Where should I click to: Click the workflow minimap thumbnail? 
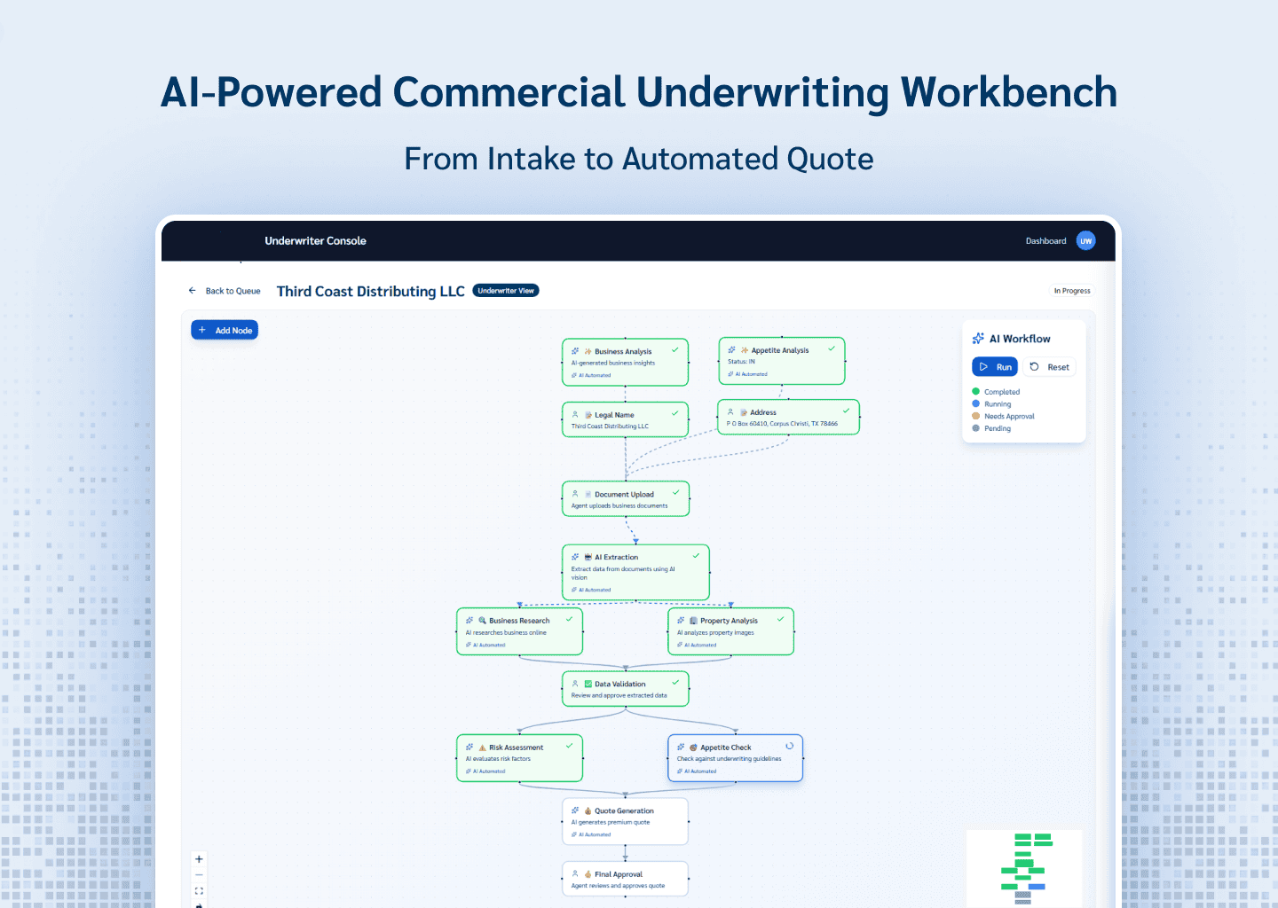1024,868
